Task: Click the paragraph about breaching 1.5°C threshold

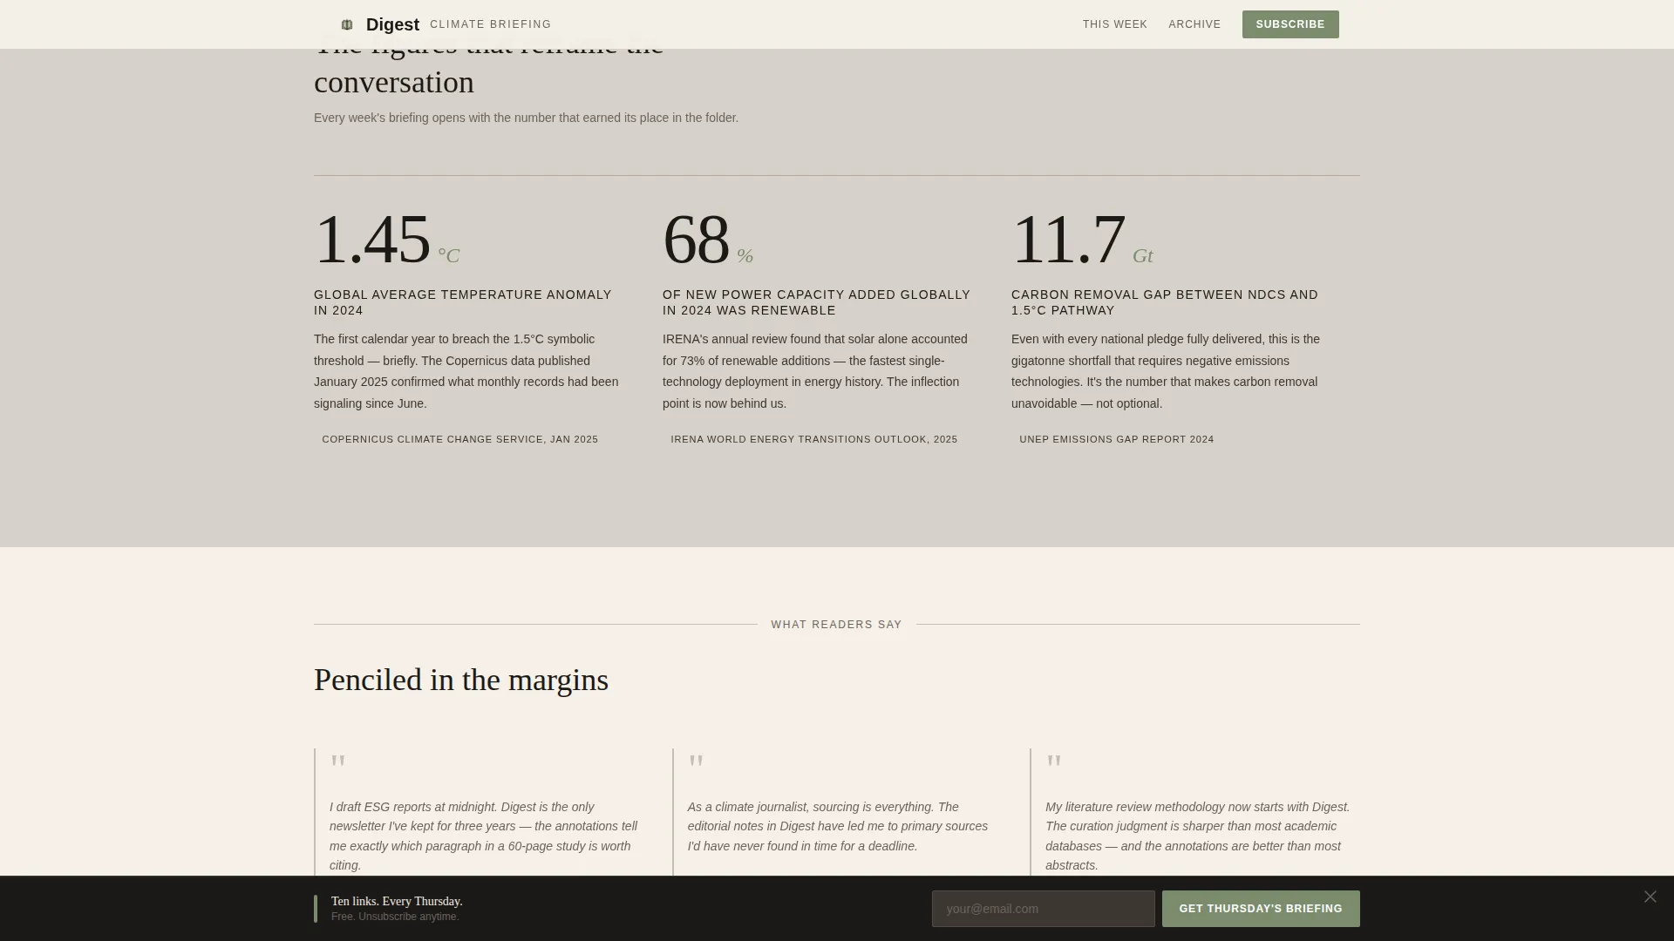Action: (x=466, y=371)
